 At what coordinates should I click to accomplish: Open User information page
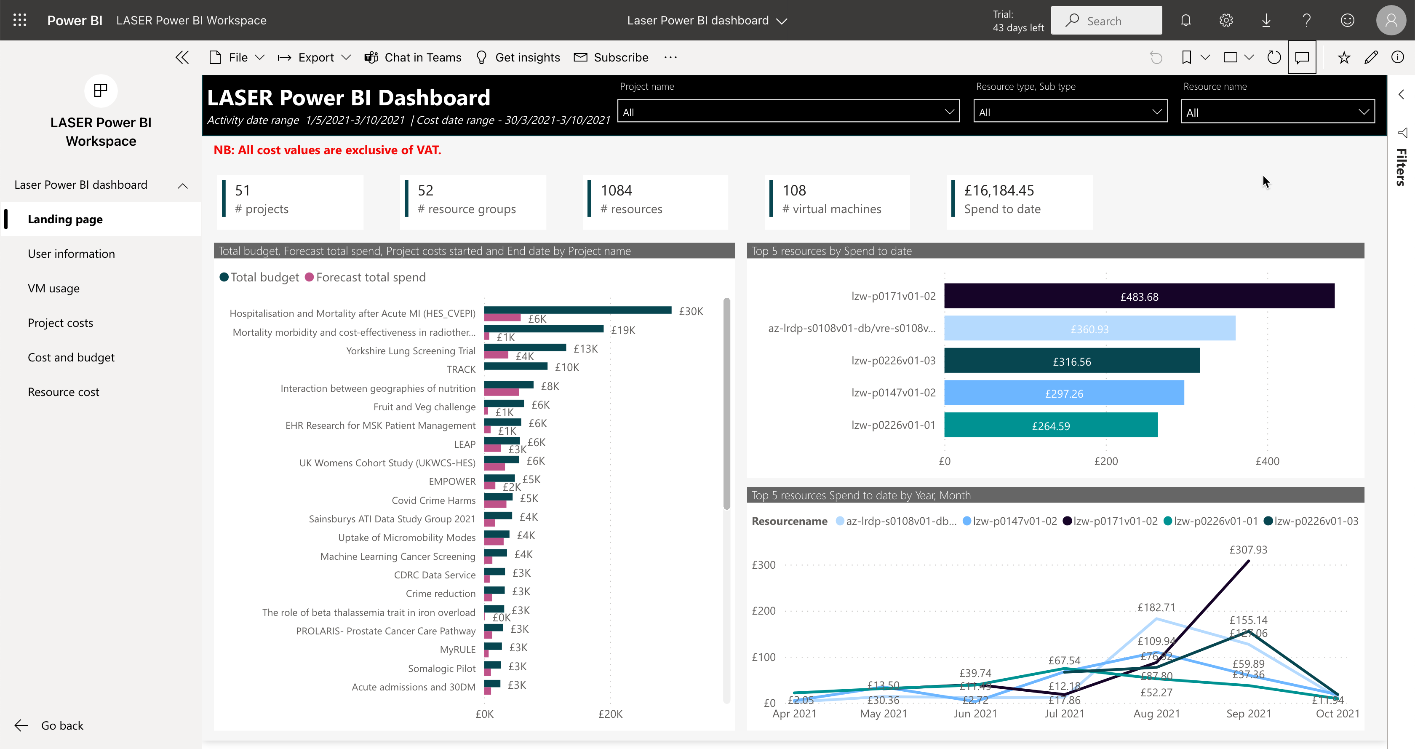coord(72,254)
